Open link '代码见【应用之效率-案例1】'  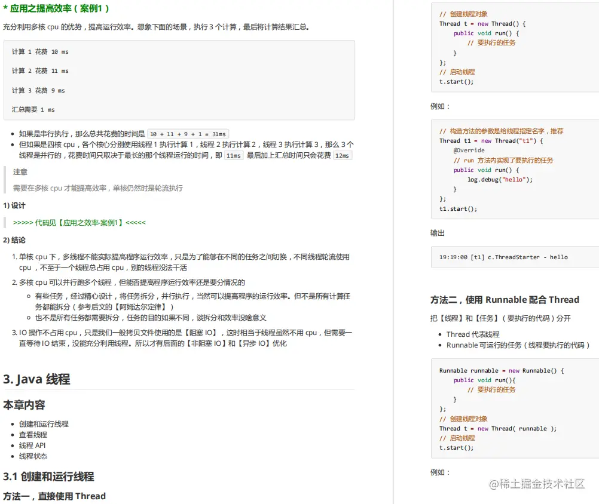tap(79, 222)
